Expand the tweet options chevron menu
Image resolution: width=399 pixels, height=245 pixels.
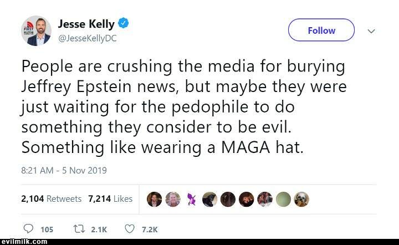pyautogui.click(x=372, y=31)
